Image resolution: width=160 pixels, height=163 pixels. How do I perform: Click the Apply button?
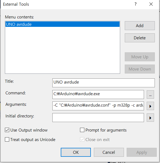[x=142, y=152]
